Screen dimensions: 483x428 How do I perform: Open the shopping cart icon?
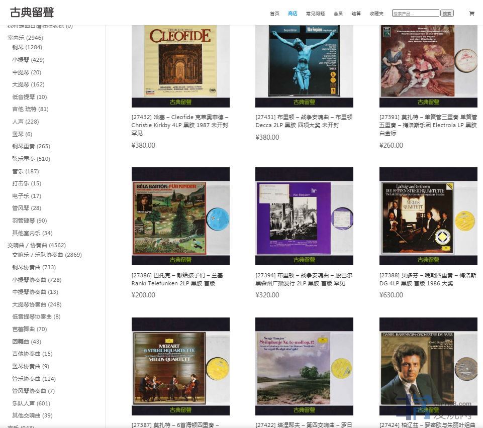click(471, 14)
